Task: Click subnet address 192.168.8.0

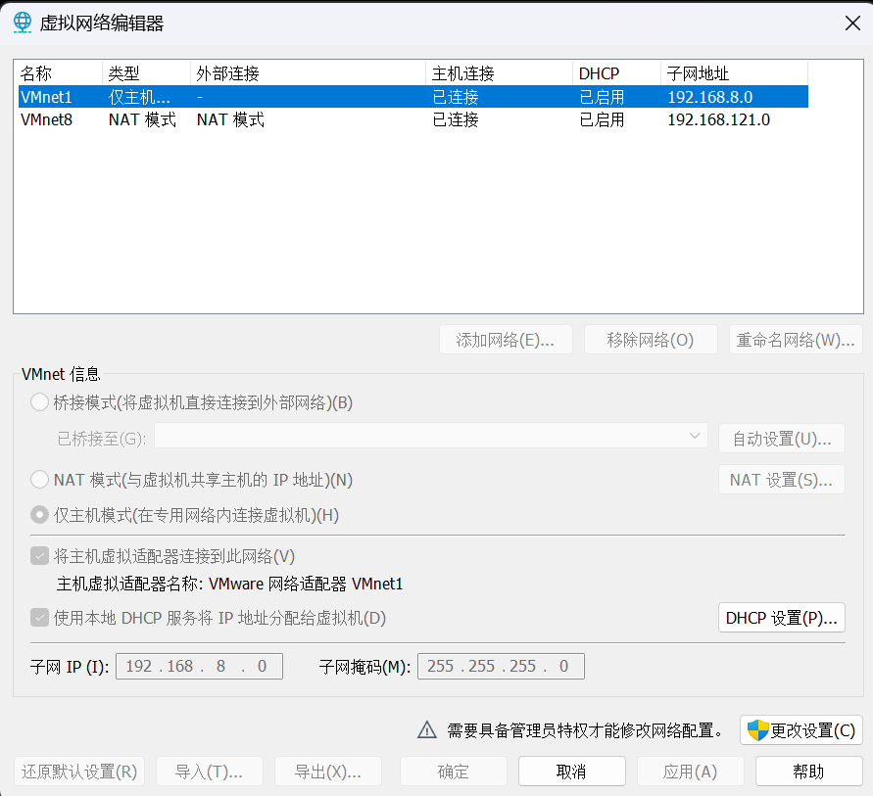Action: point(710,97)
